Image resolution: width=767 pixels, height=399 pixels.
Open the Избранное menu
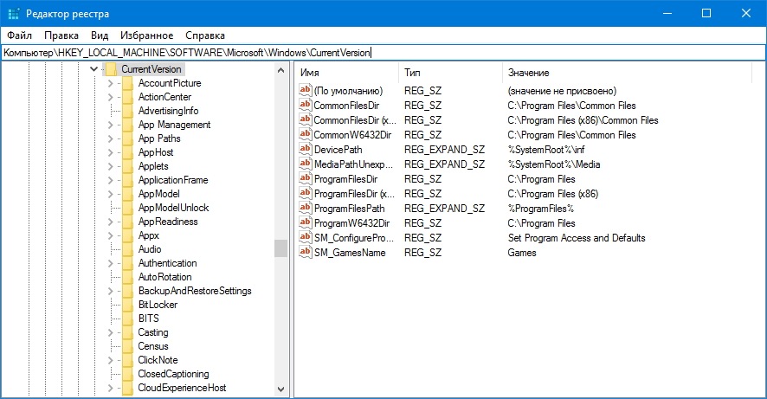tap(147, 35)
